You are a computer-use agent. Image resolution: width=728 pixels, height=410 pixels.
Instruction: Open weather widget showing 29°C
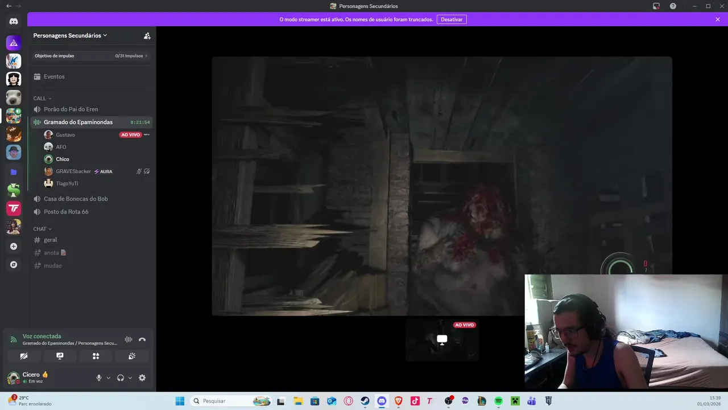(30, 401)
